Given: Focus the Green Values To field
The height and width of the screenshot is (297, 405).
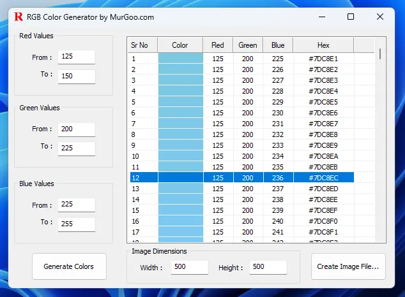Looking at the screenshot, I should point(77,148).
